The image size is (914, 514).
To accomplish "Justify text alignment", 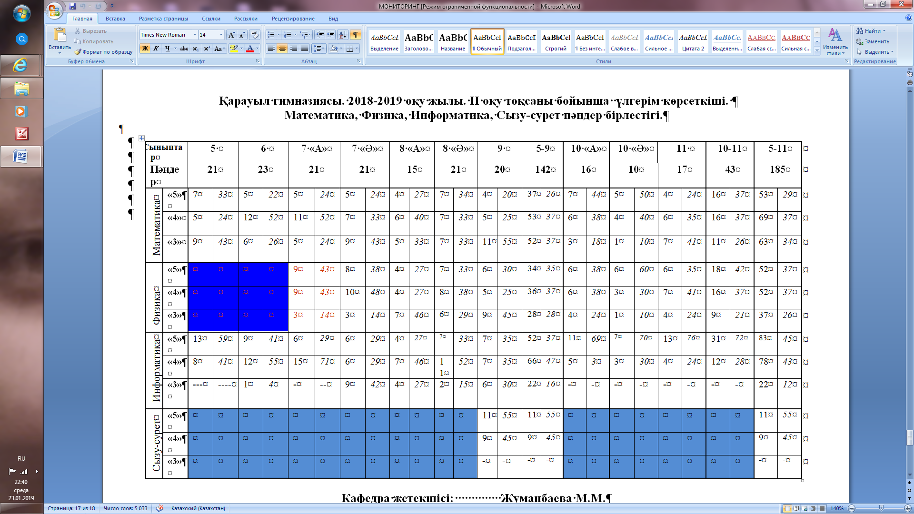I will pos(305,49).
